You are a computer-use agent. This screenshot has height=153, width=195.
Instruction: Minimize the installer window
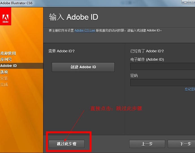[185, 2]
